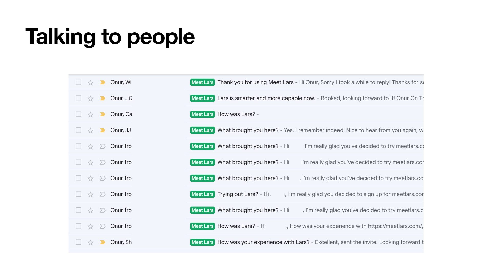Star the 'How was your experience with Lars?' email

(x=90, y=242)
